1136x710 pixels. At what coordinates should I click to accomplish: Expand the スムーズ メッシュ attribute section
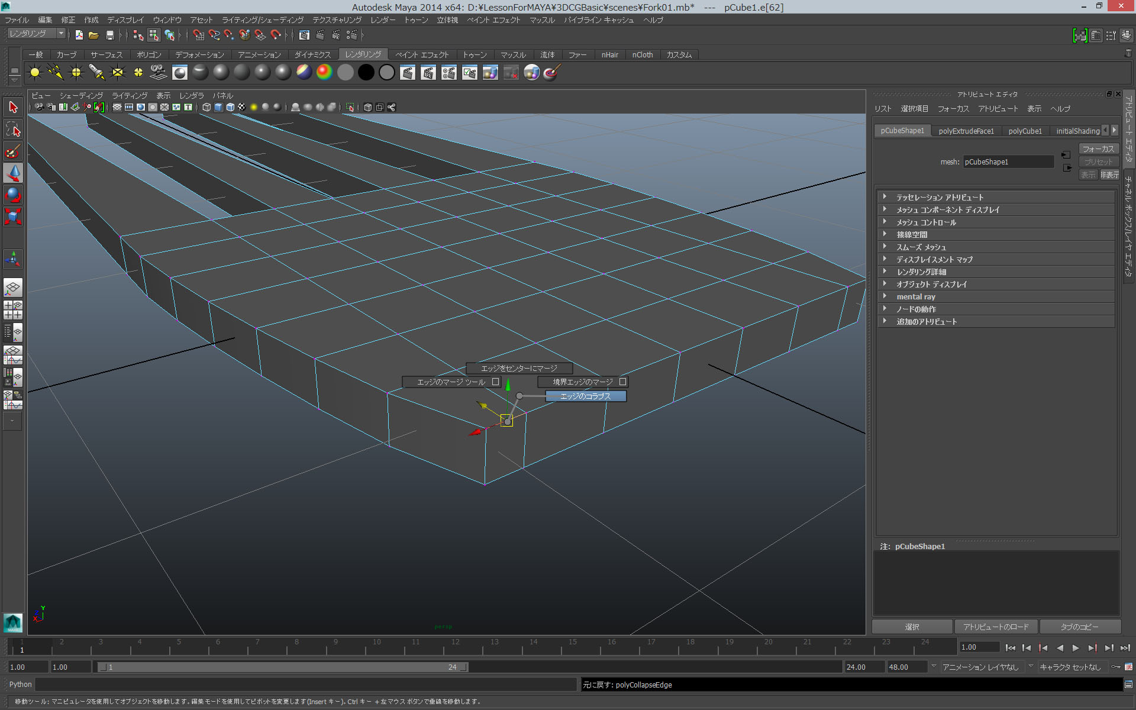923,247
